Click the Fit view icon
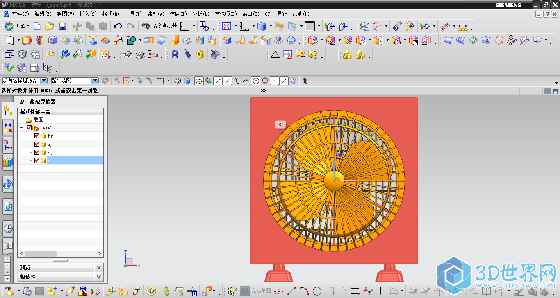This screenshot has width=560, height=298. pyautogui.click(x=226, y=26)
